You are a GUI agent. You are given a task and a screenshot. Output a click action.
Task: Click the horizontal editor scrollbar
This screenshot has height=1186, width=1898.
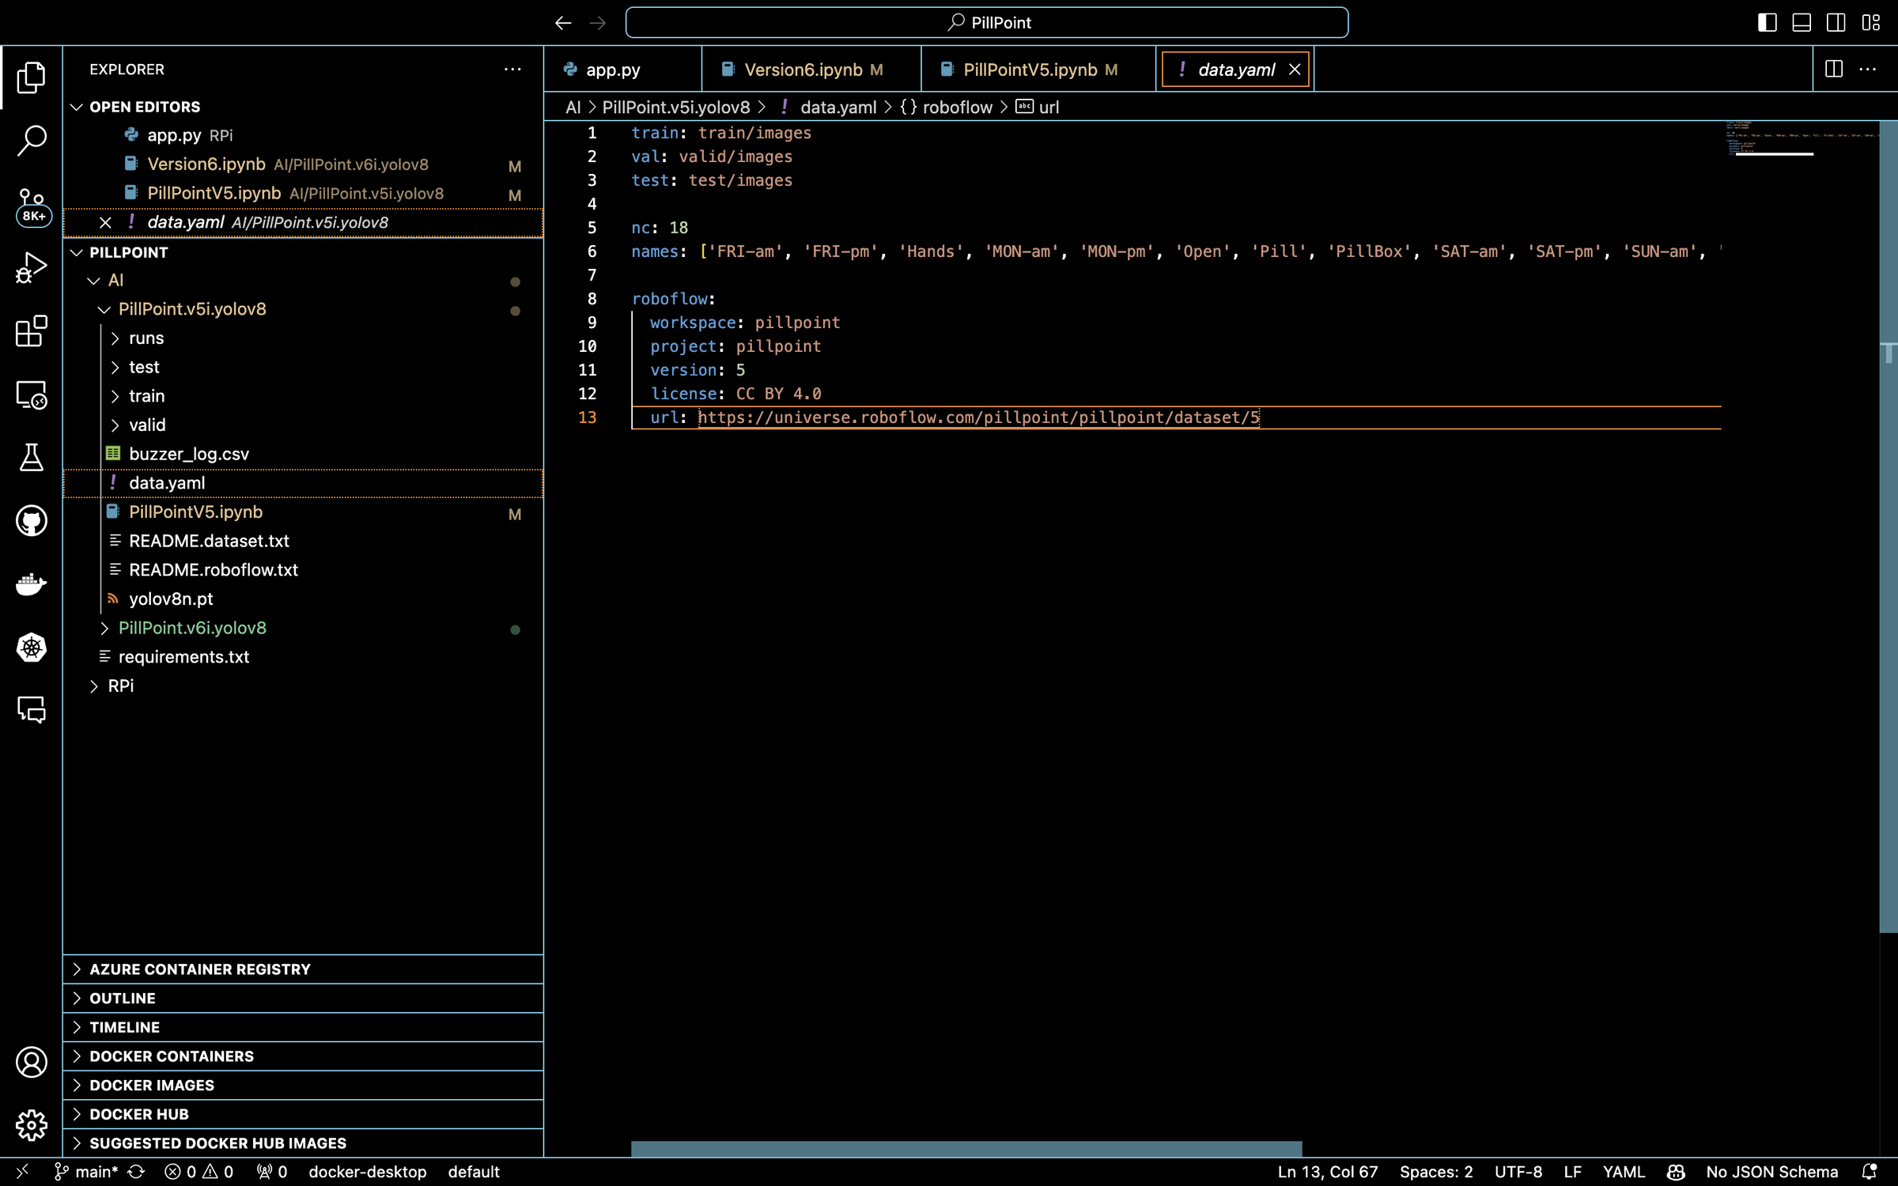coord(966,1148)
